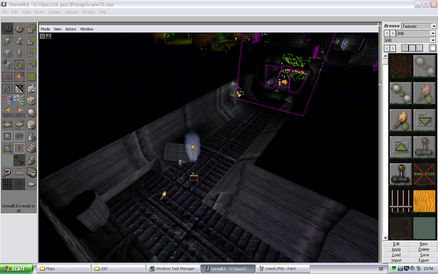Switch to largest texture thumbnail size
This screenshot has width=438, height=274.
point(405,48)
